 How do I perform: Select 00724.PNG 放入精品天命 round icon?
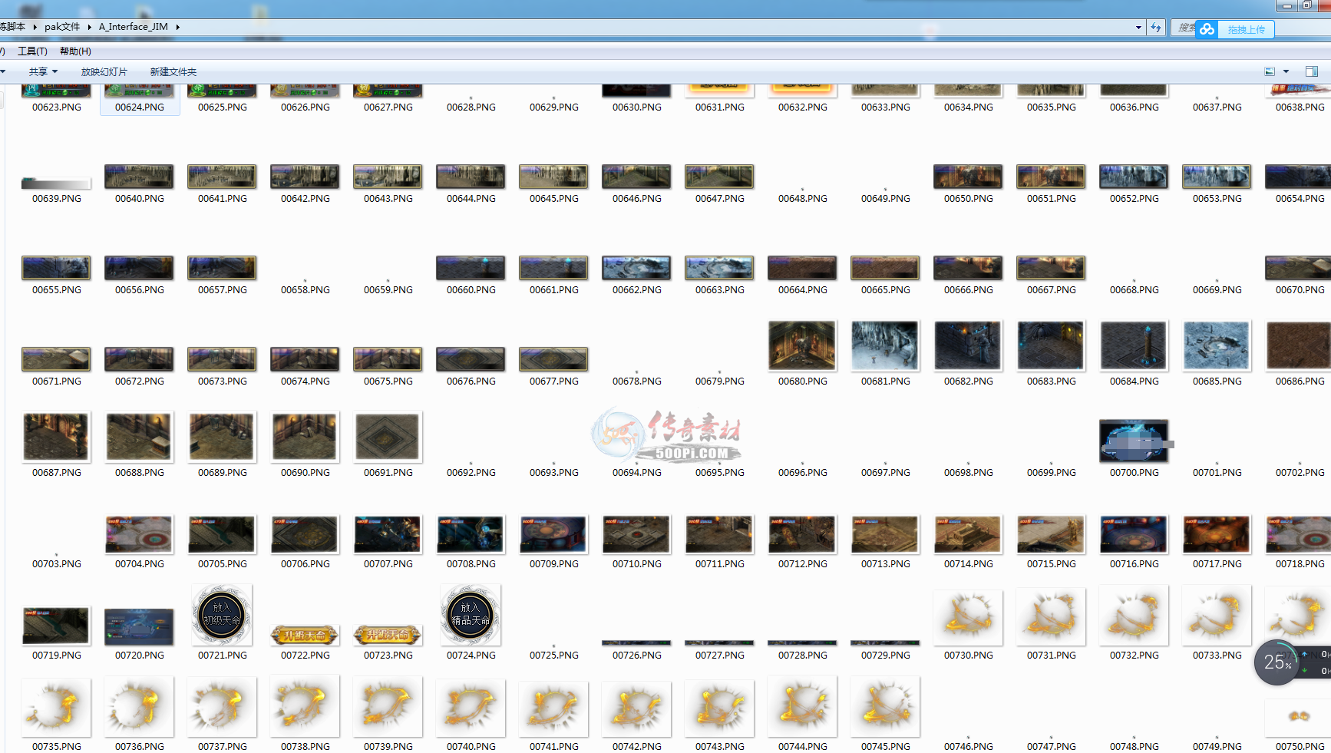471,615
